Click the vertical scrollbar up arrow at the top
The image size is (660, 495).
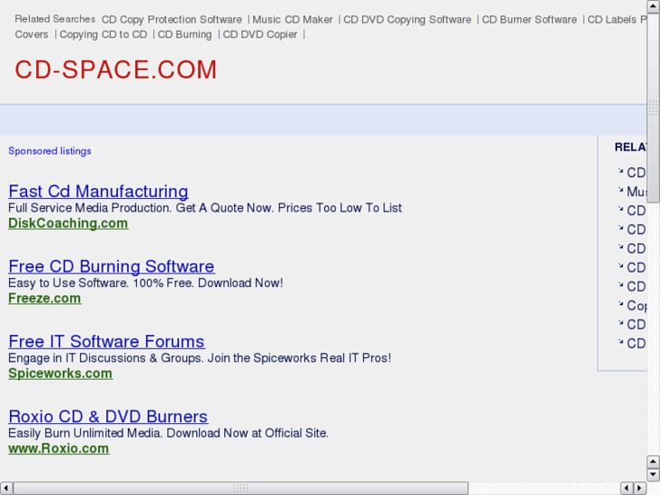click(653, 5)
